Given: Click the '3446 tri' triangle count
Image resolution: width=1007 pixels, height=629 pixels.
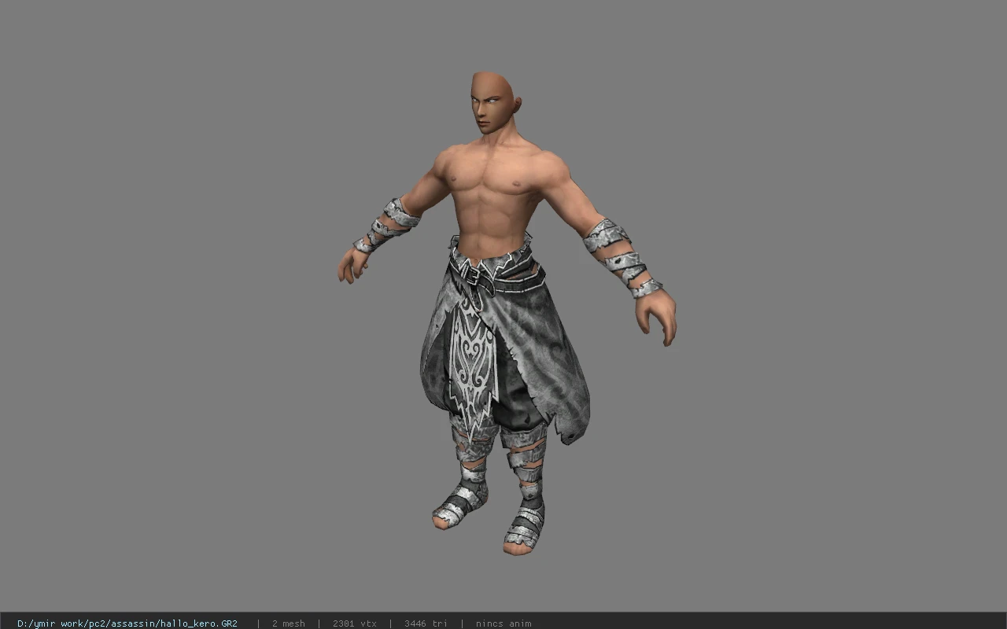Looking at the screenshot, I should pos(426,623).
